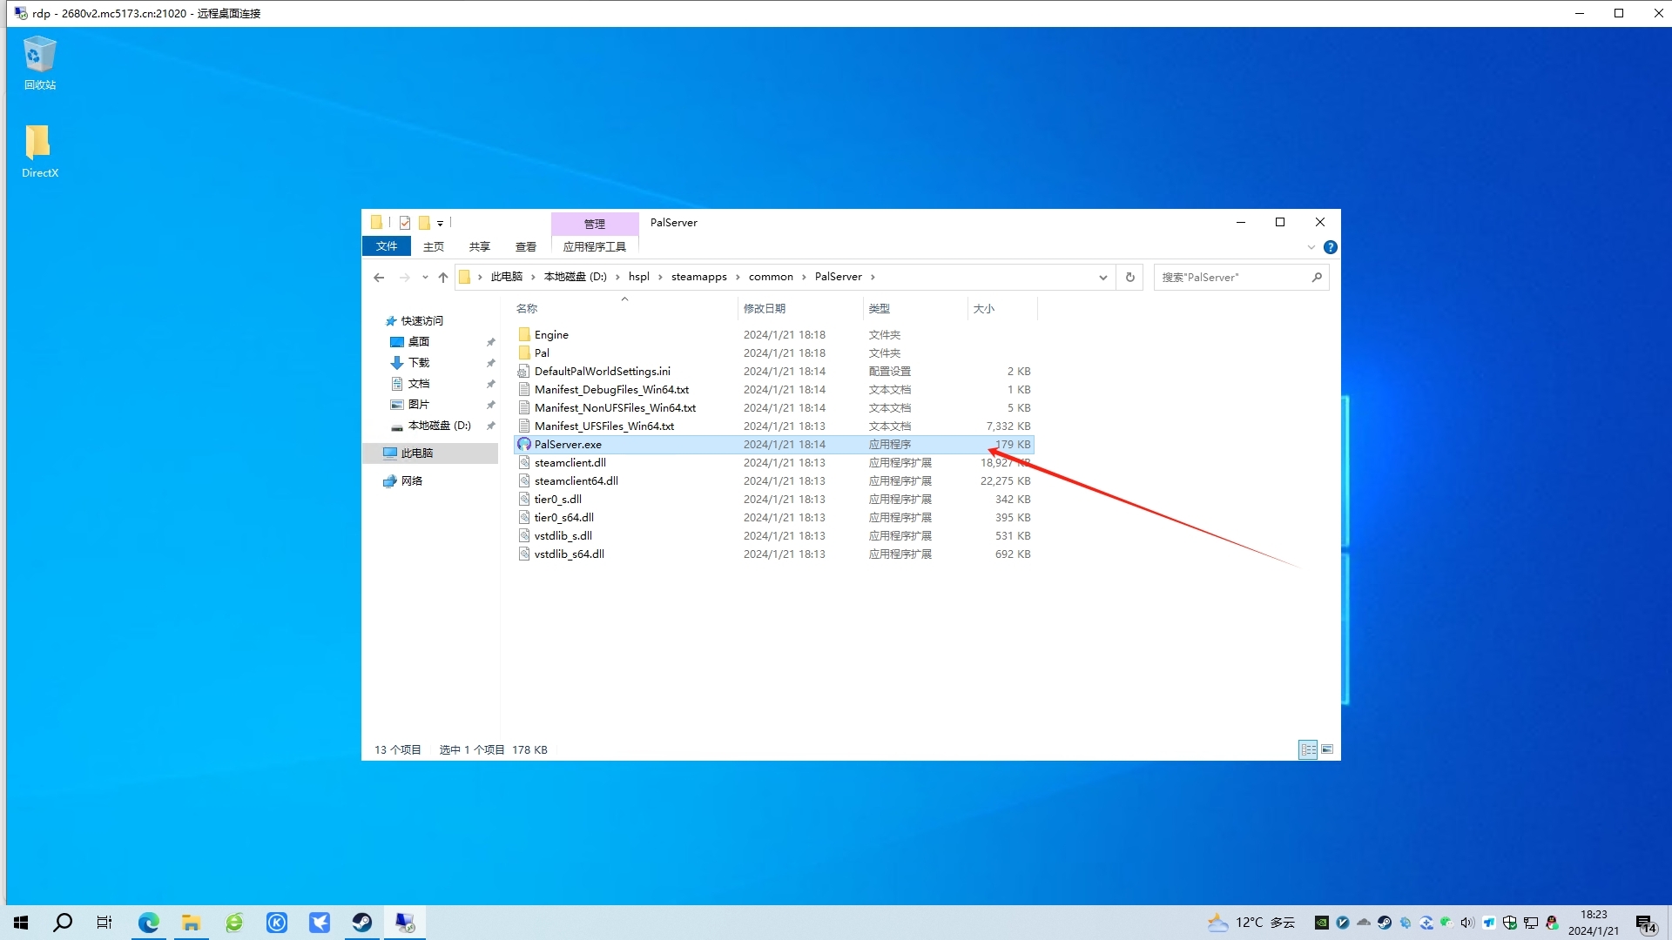Sort files by 类型 column
This screenshot has height=940, width=1672.
[x=880, y=309]
